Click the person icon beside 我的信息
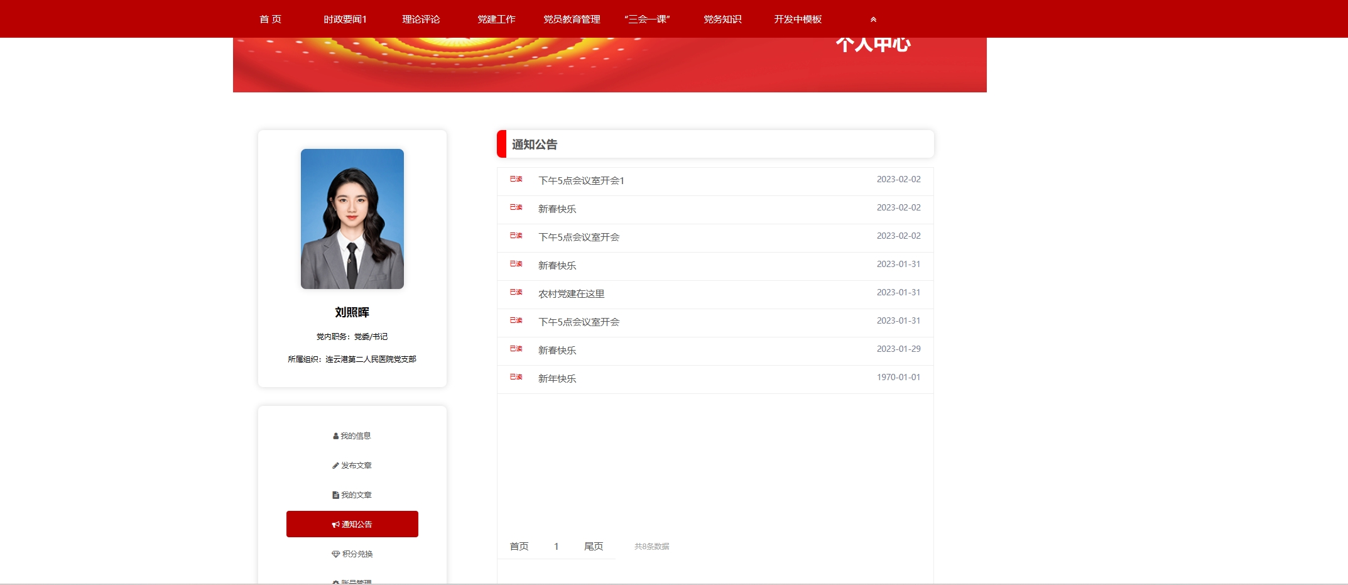The height and width of the screenshot is (585, 1348). pos(335,436)
